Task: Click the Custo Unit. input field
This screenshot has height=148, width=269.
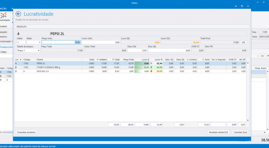Action: point(101,42)
